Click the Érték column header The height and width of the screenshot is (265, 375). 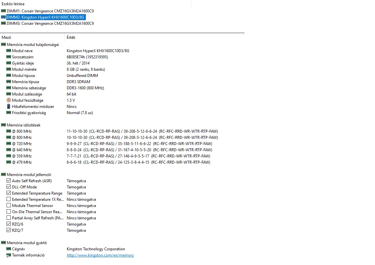[71, 37]
